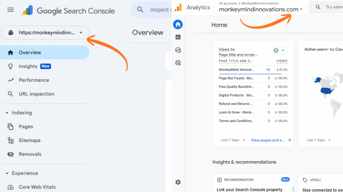Select Performance in Search Console menu
Viewport: 343px width, 192px height.
click(x=34, y=80)
